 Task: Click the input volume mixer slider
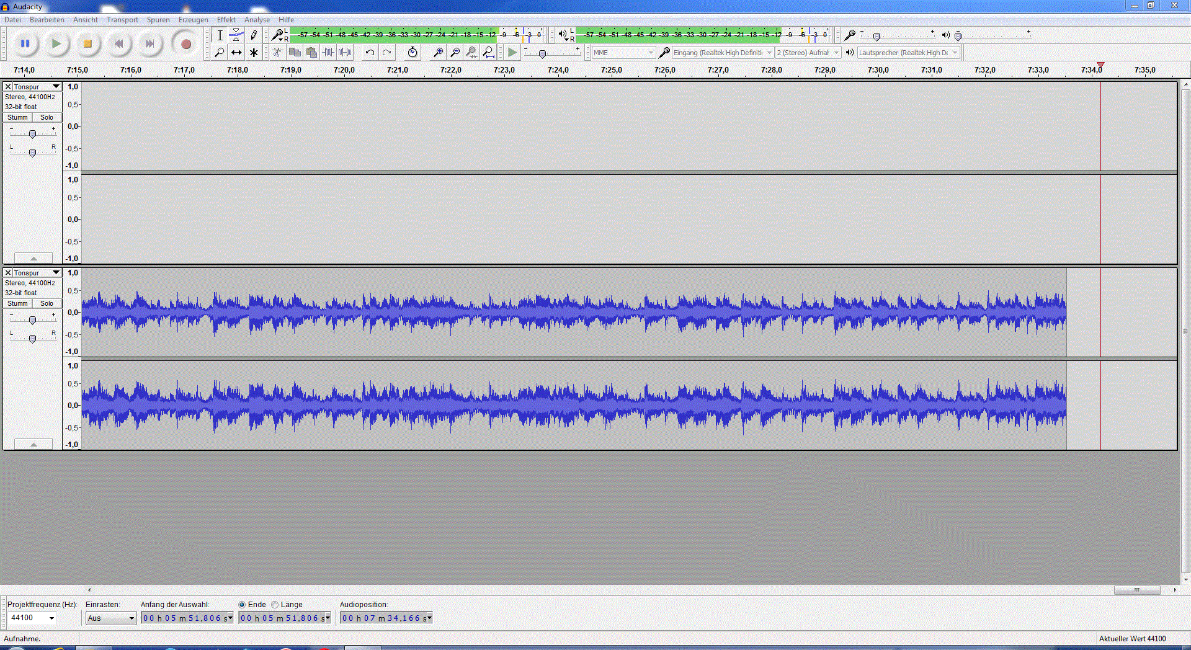tap(877, 36)
